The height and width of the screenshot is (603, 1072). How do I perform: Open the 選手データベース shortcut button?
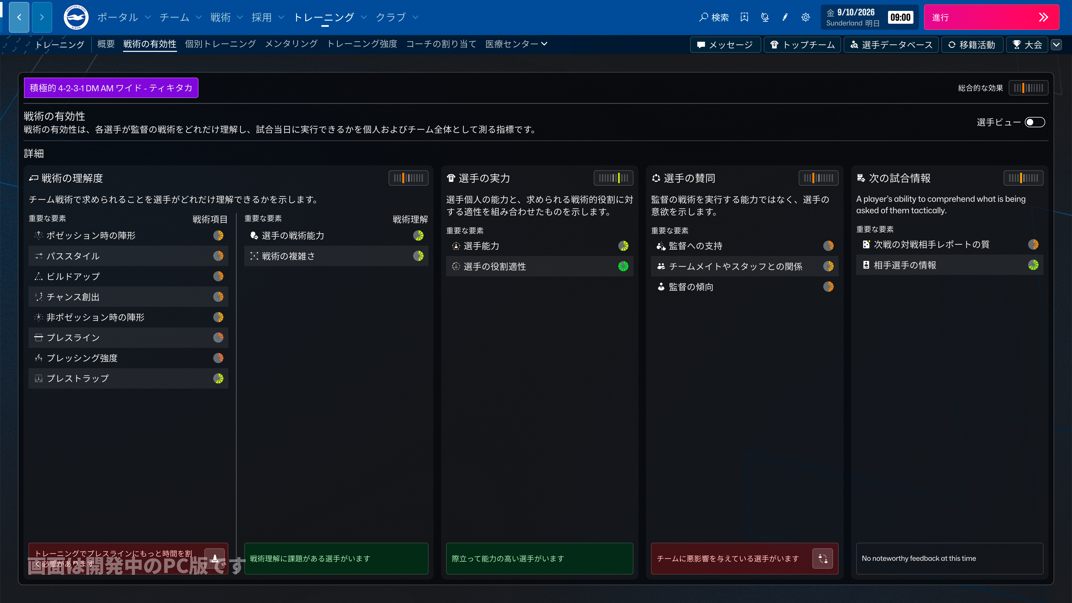point(891,45)
